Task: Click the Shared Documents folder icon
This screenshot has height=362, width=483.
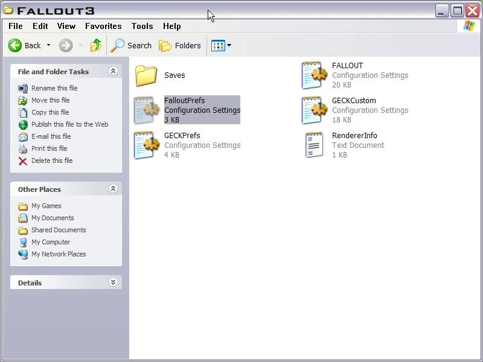Action: point(23,230)
